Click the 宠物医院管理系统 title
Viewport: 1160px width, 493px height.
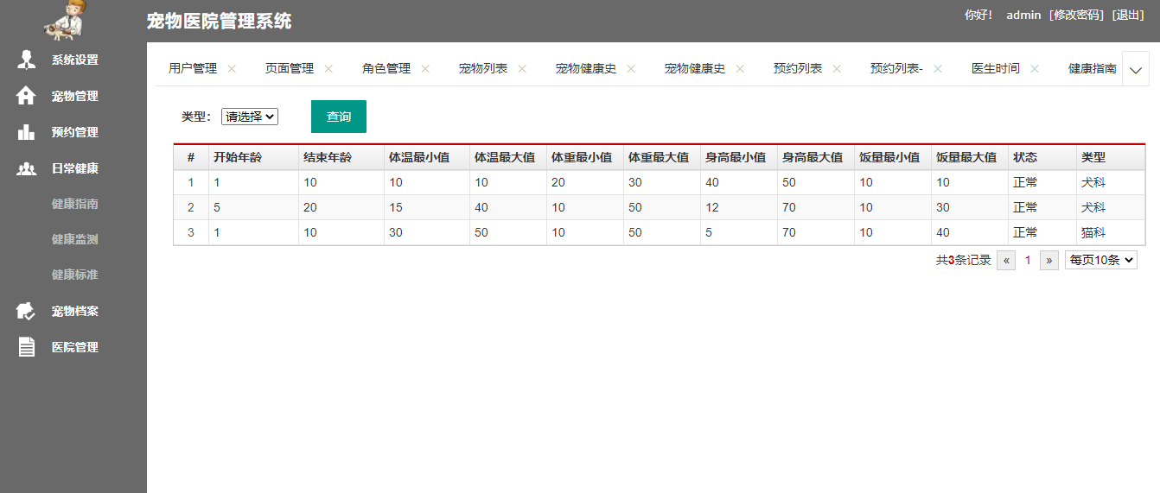[220, 22]
